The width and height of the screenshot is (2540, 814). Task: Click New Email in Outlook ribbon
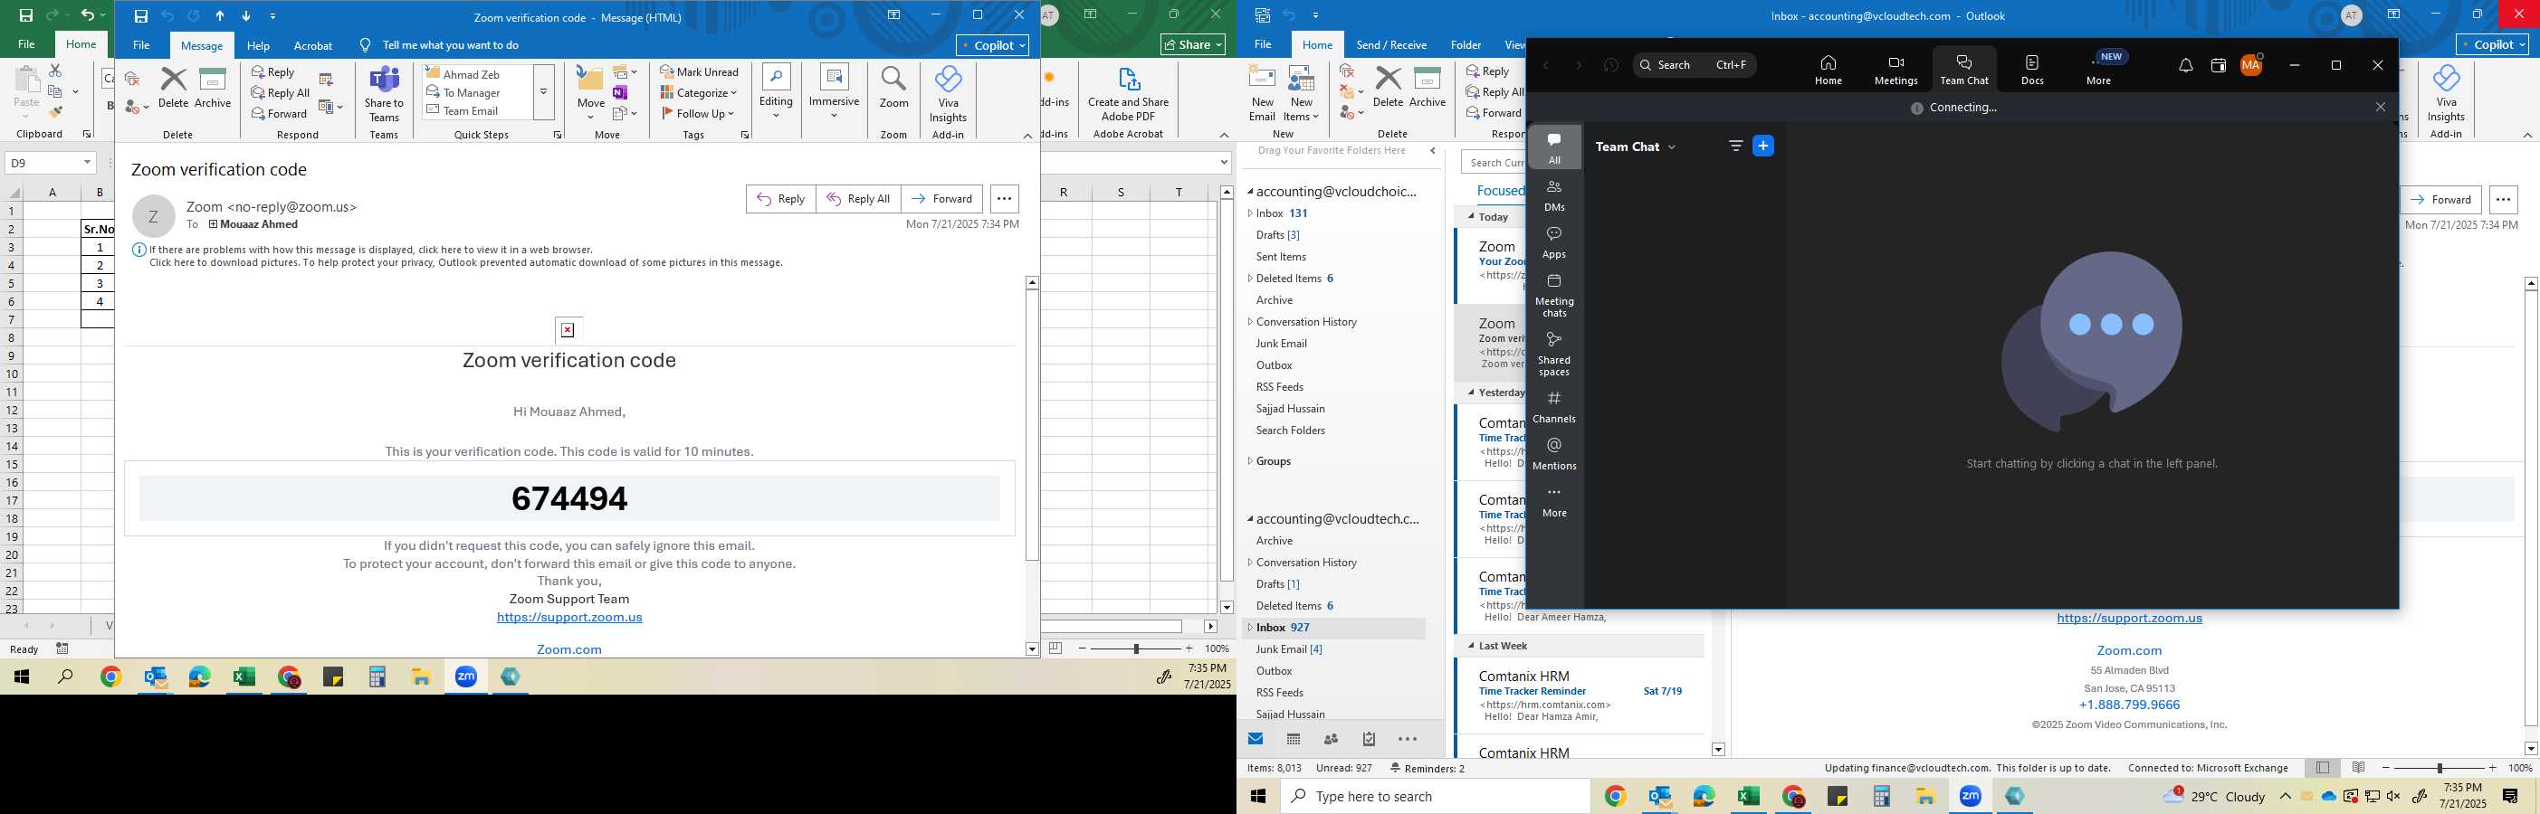(1262, 92)
